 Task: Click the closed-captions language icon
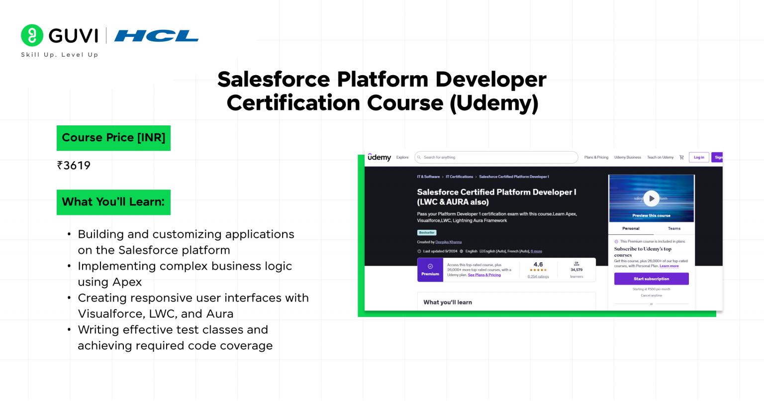[x=482, y=251]
